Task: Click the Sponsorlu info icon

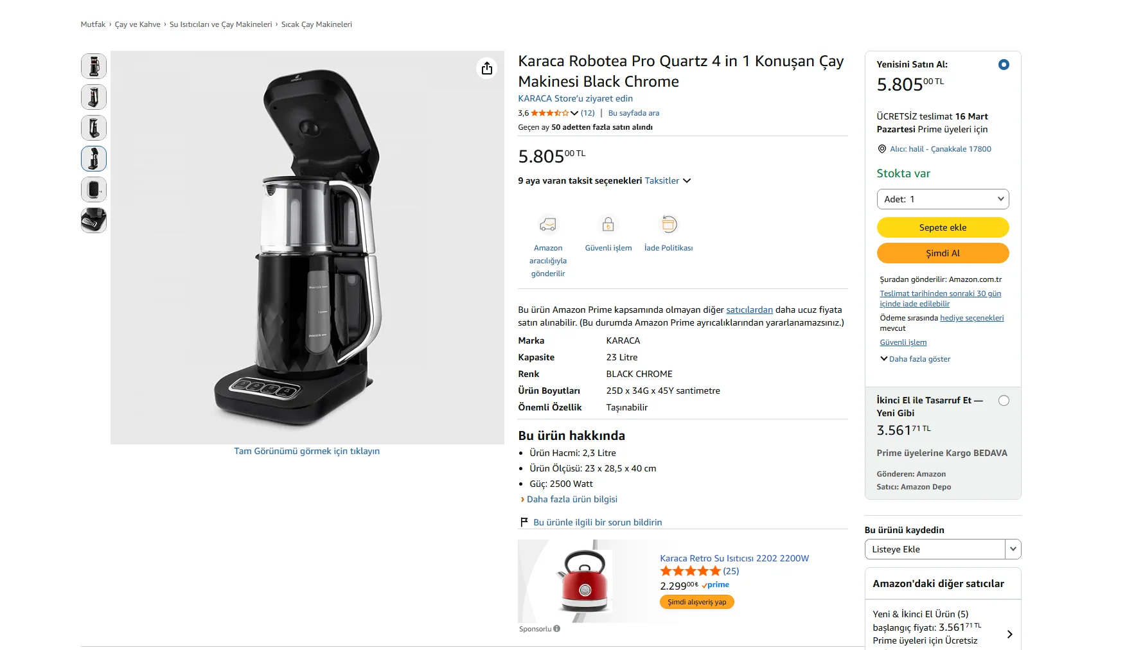Action: click(556, 629)
